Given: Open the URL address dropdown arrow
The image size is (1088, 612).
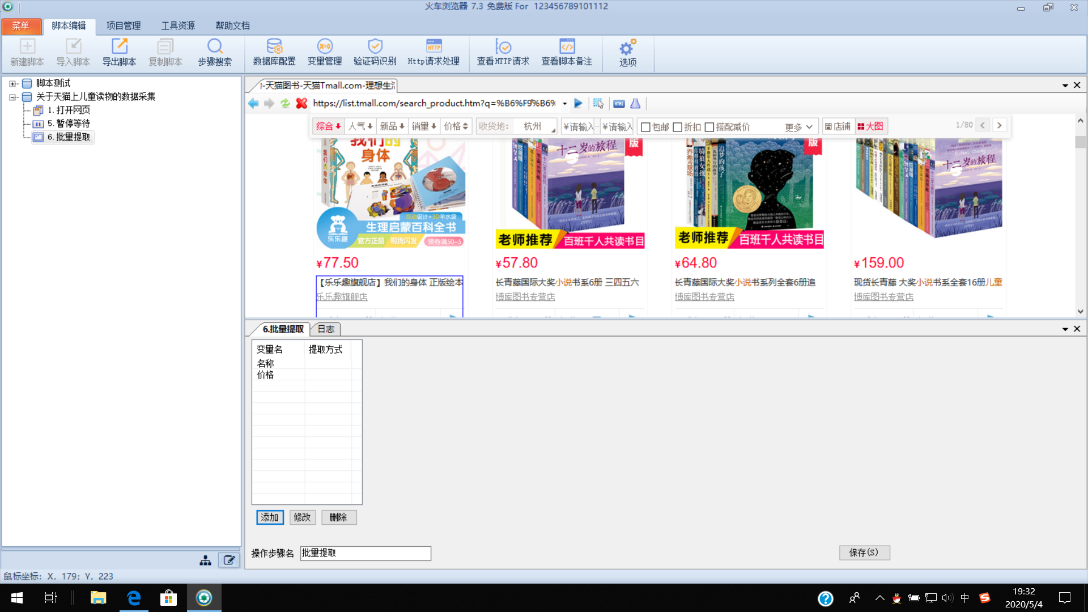Looking at the screenshot, I should pos(564,104).
